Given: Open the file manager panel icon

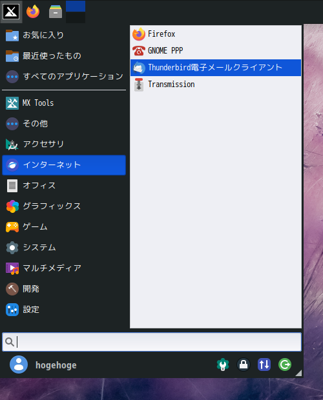Looking at the screenshot, I should 56,12.
